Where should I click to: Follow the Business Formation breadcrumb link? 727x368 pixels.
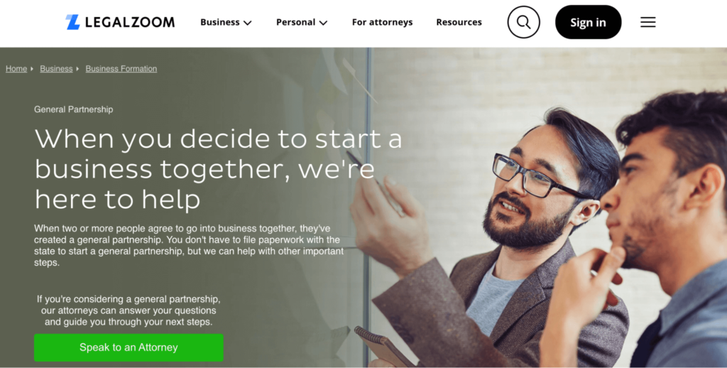tap(121, 69)
